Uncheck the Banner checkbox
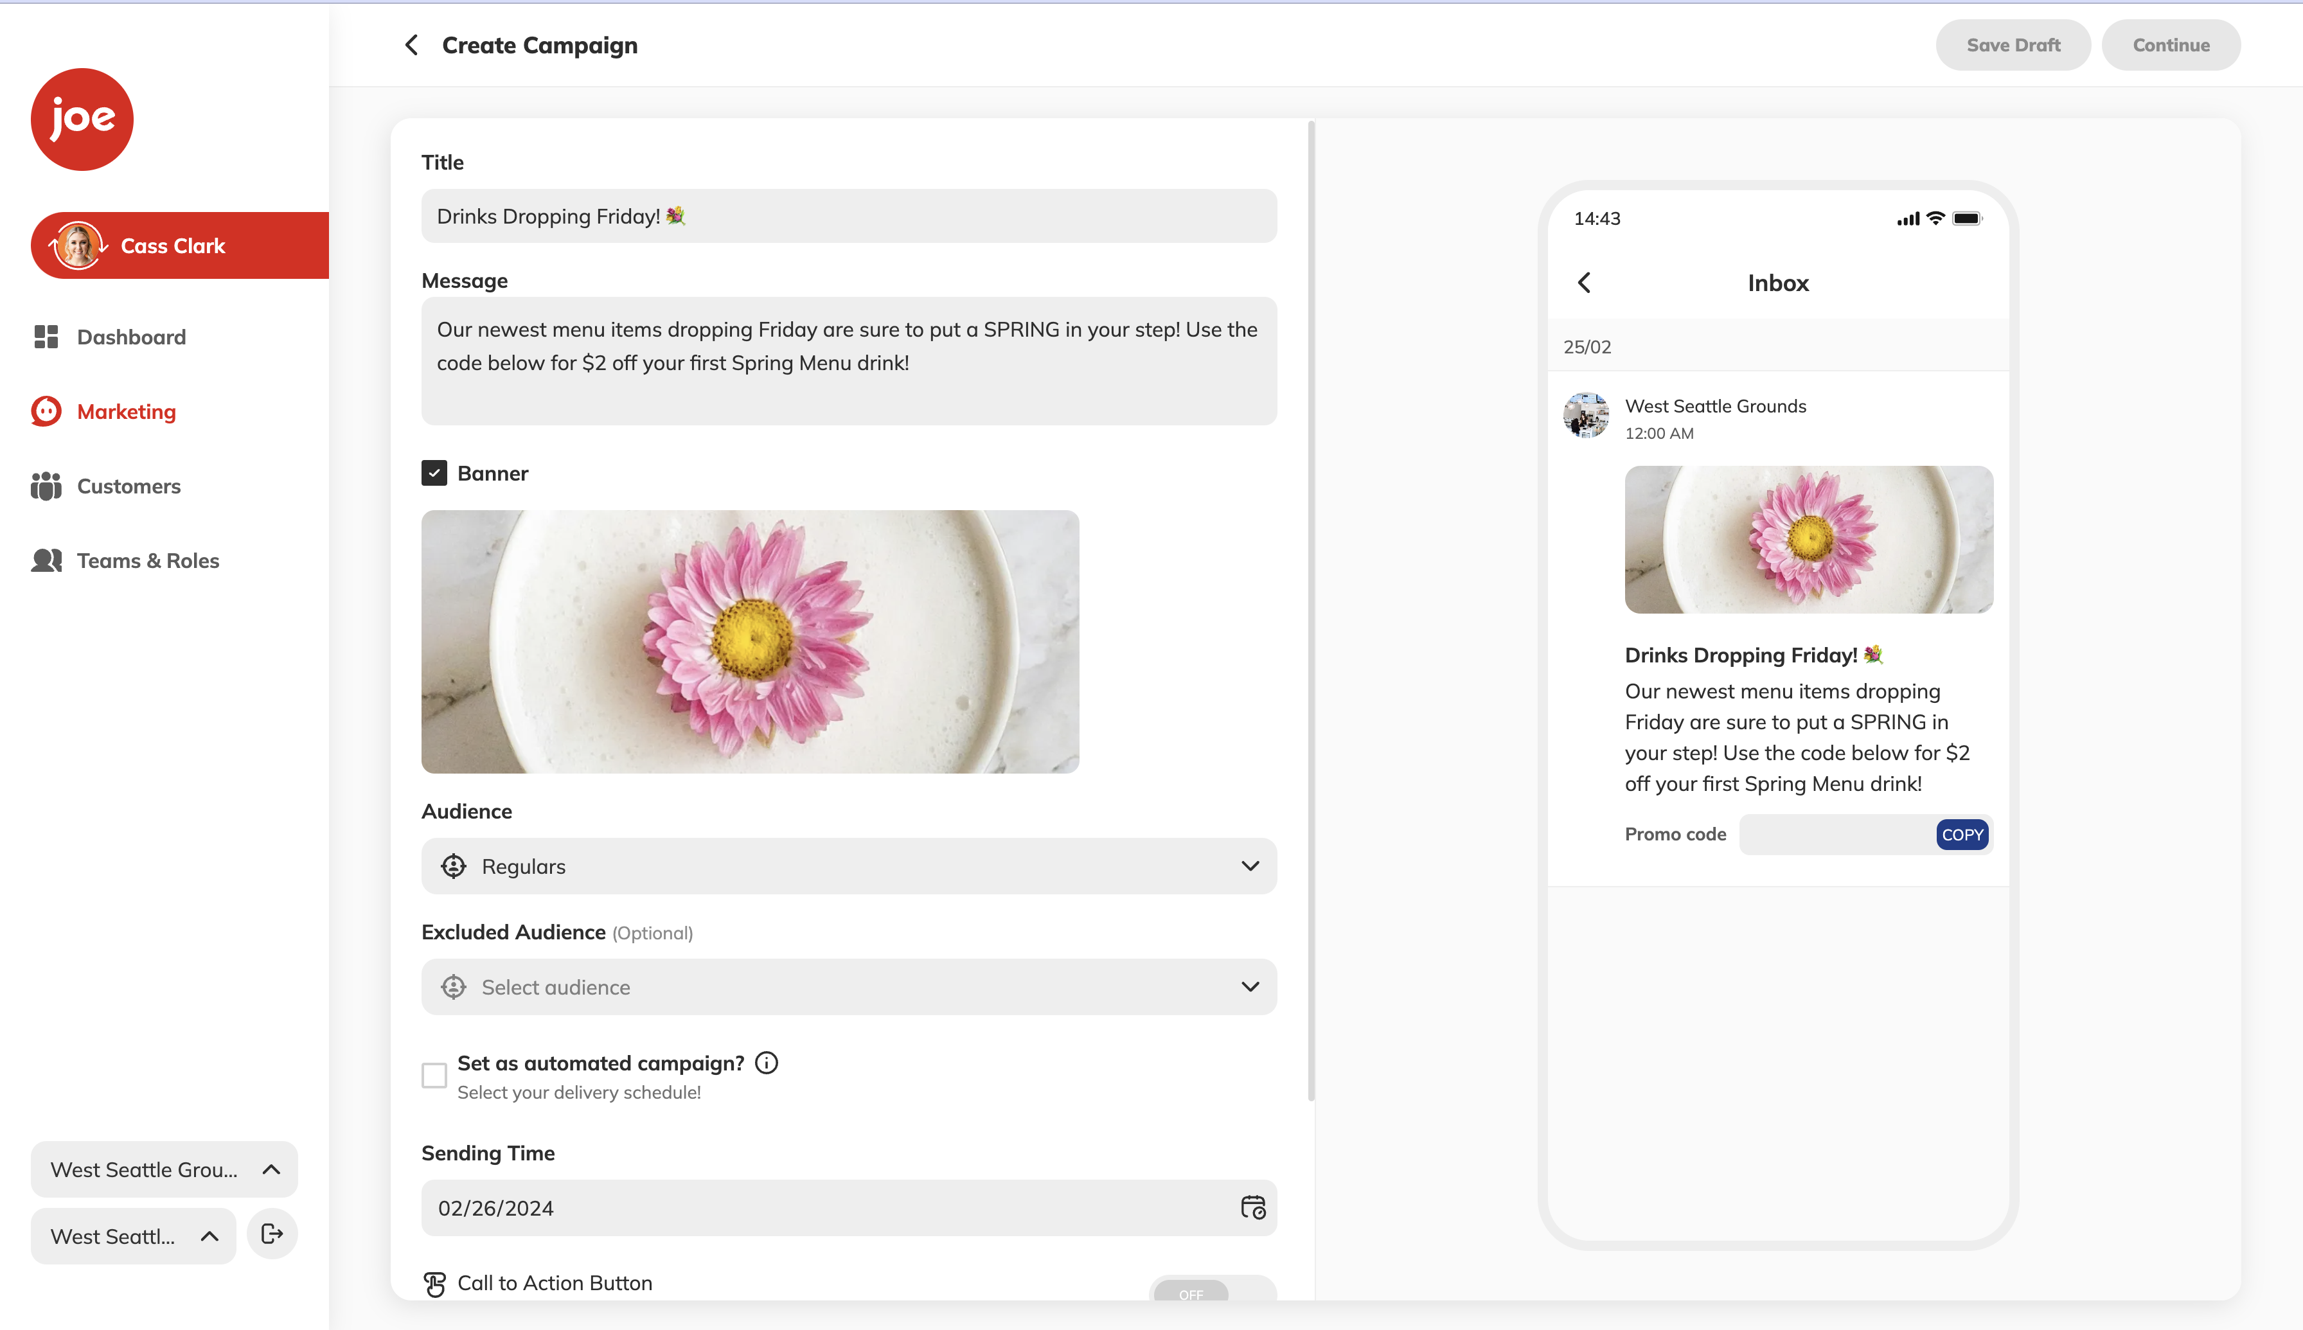Viewport: 2303px width, 1330px height. pyautogui.click(x=434, y=473)
